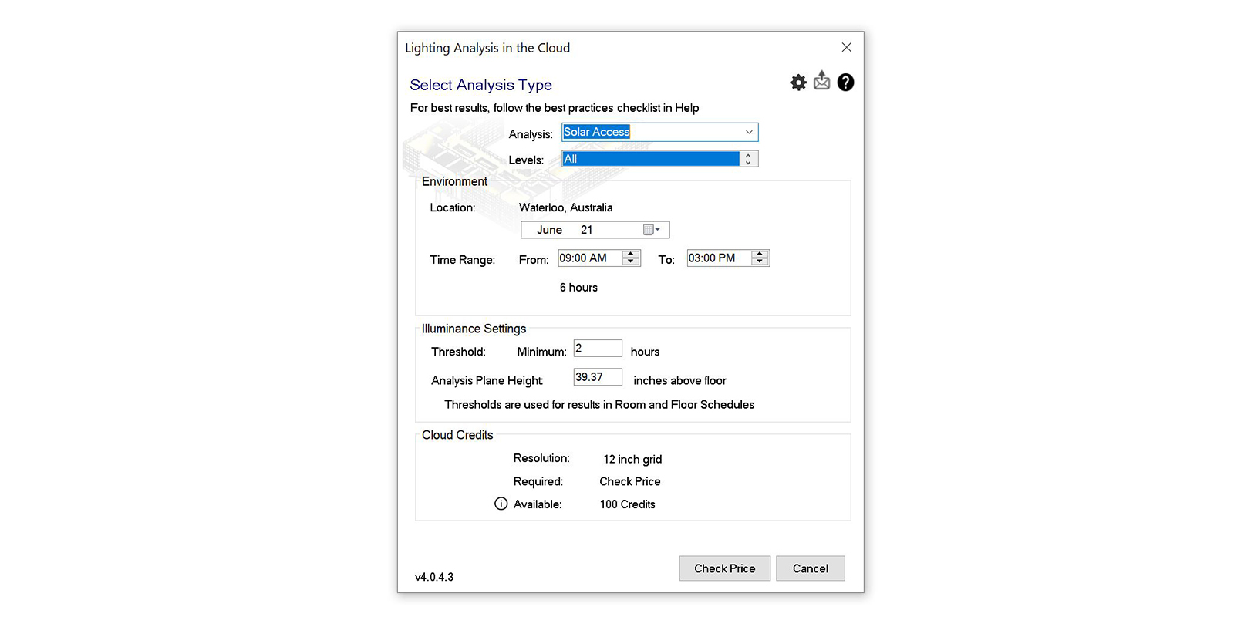
Task: Open Help with the question mark icon
Action: (845, 83)
